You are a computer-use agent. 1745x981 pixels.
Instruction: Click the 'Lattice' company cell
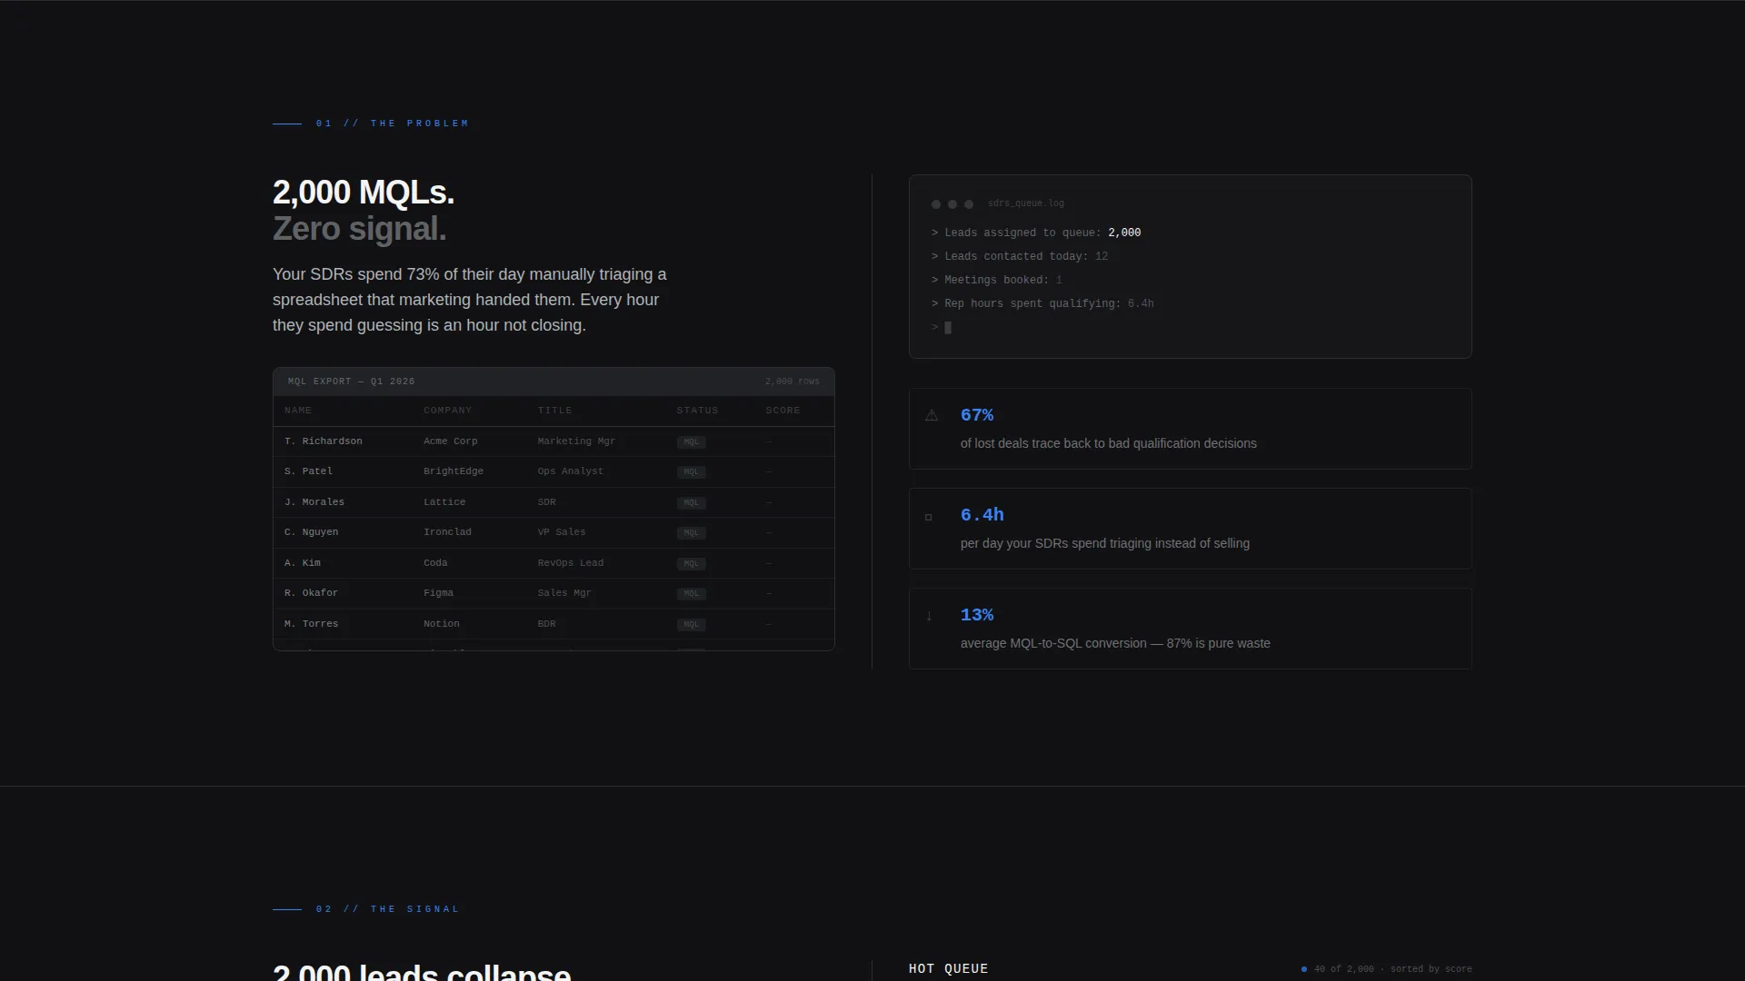click(x=444, y=502)
